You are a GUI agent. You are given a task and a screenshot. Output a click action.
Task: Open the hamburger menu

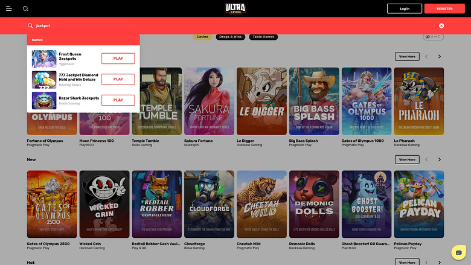[x=9, y=8]
